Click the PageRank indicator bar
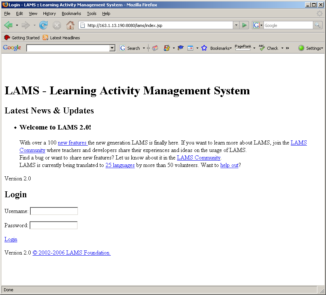326x295 pixels. [243, 48]
